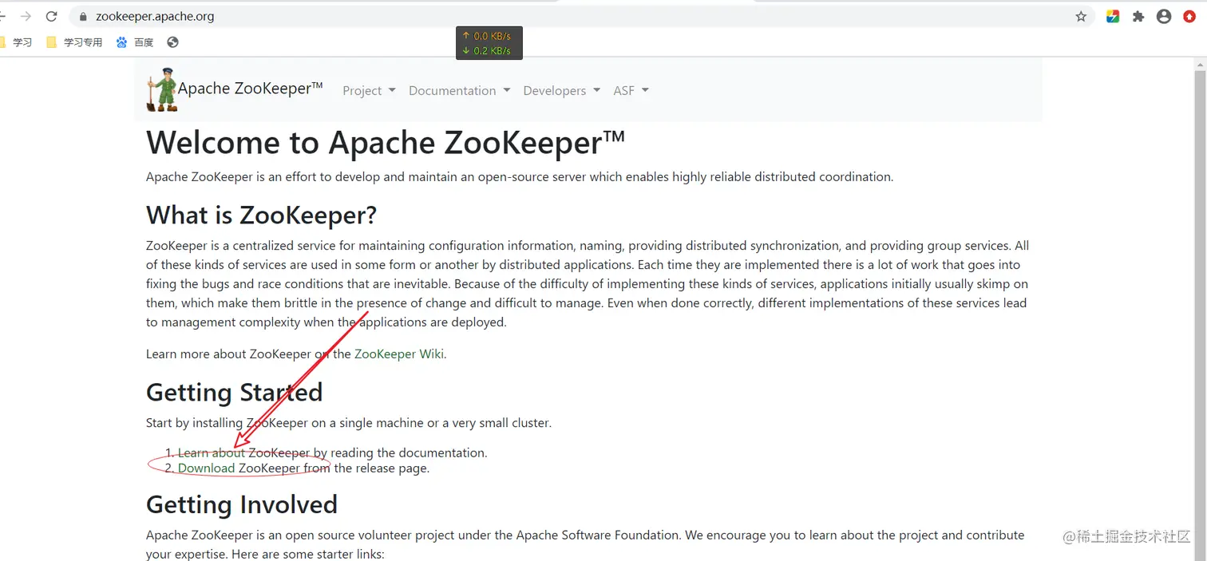Image resolution: width=1207 pixels, height=561 pixels.
Task: Open the globe bookmark icon
Action: pos(172,42)
